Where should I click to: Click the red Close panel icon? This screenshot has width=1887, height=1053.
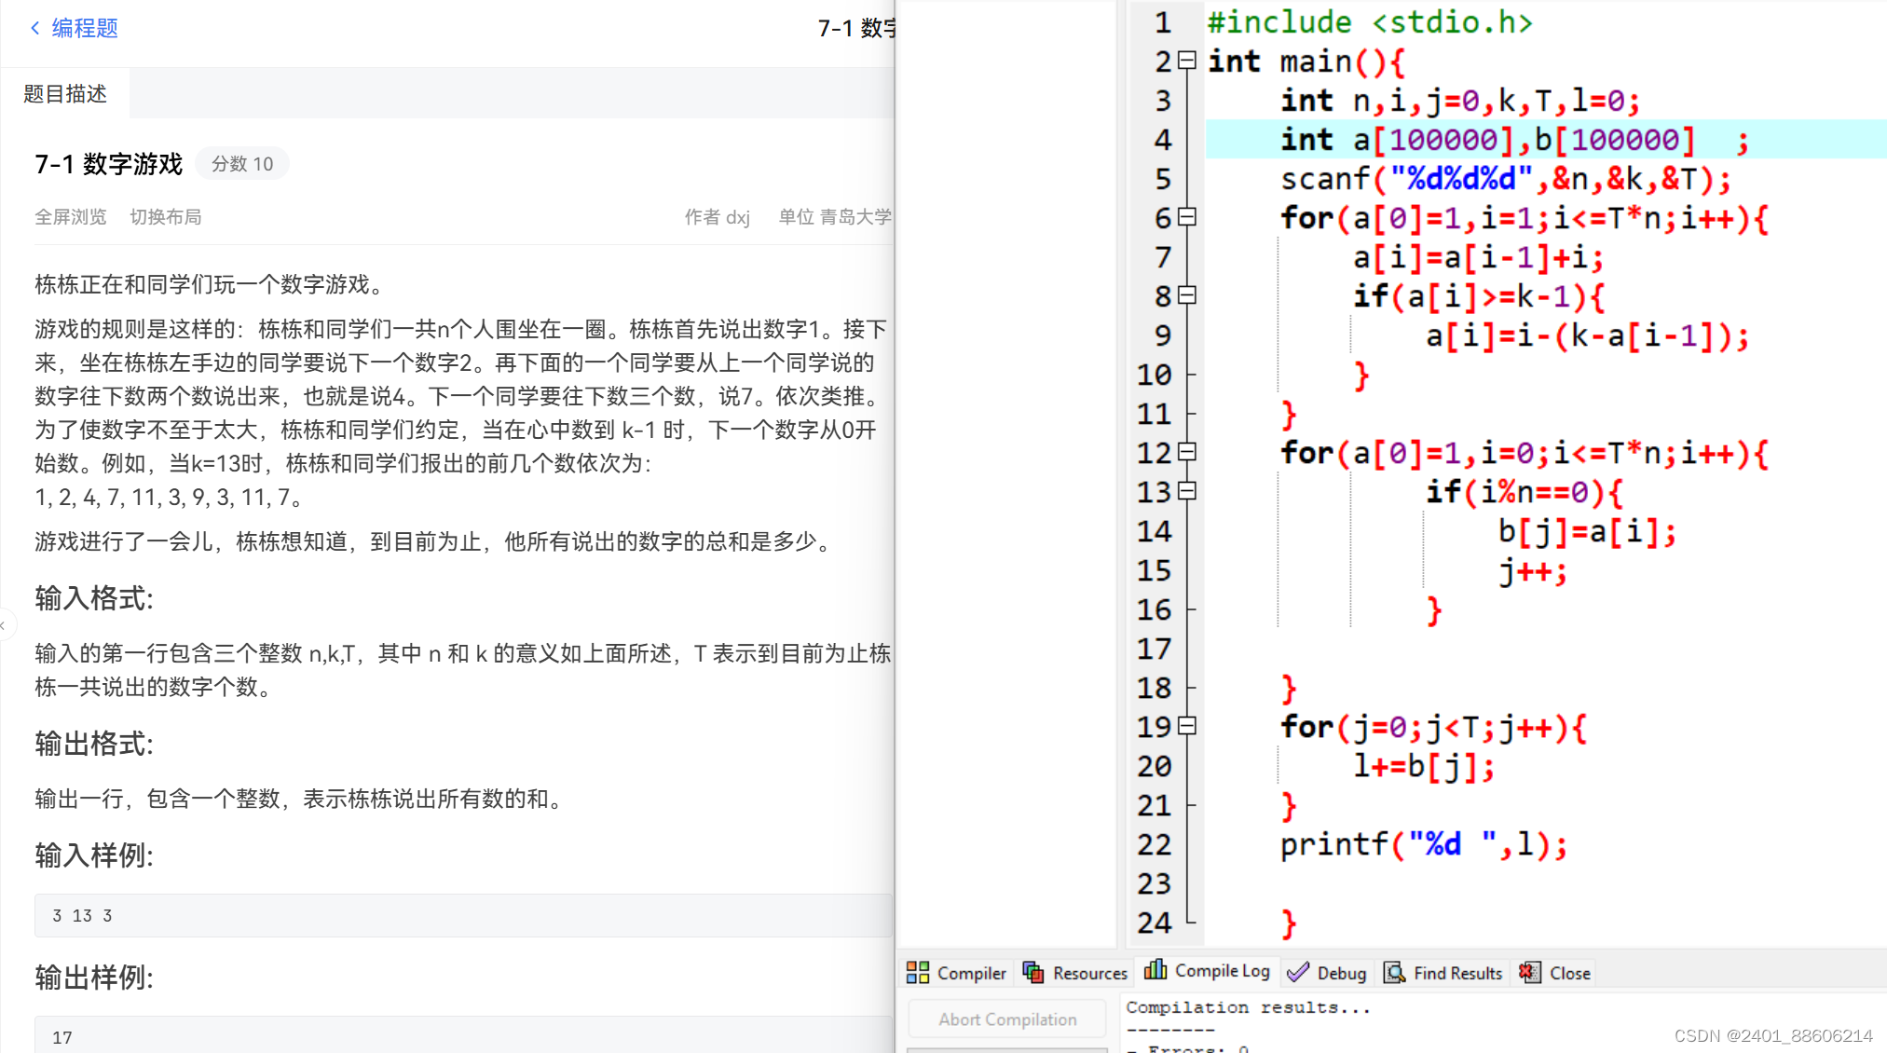coord(1529,973)
